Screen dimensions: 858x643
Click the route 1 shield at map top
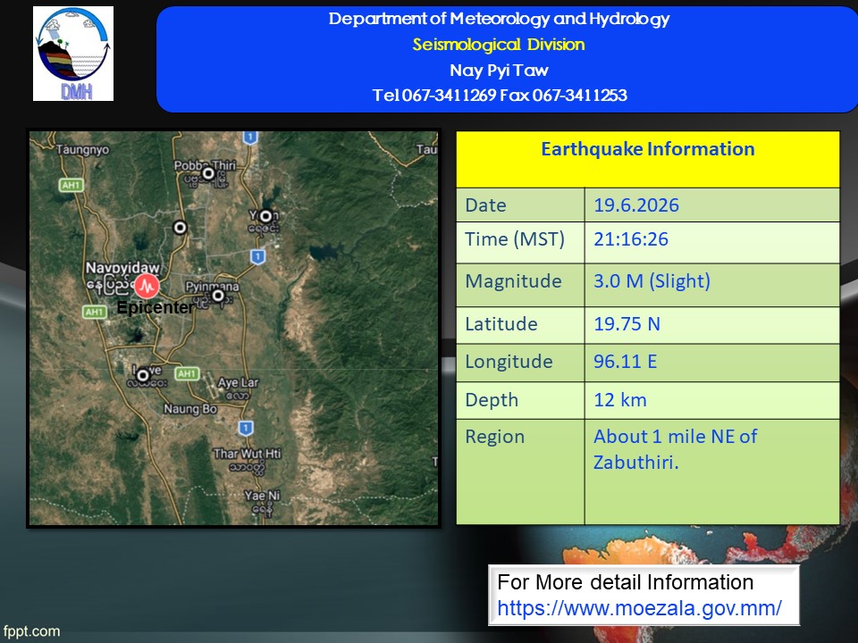pyautogui.click(x=250, y=137)
